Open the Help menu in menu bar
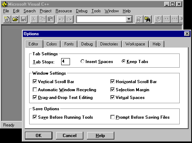Screen dimensions: 192x143 coord(127,11)
